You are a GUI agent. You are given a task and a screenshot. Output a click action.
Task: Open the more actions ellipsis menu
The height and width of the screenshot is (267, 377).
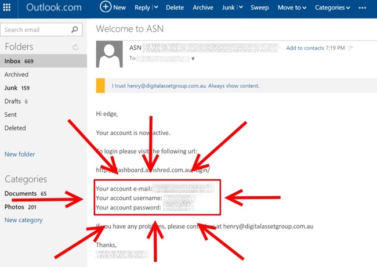pyautogui.click(x=362, y=8)
